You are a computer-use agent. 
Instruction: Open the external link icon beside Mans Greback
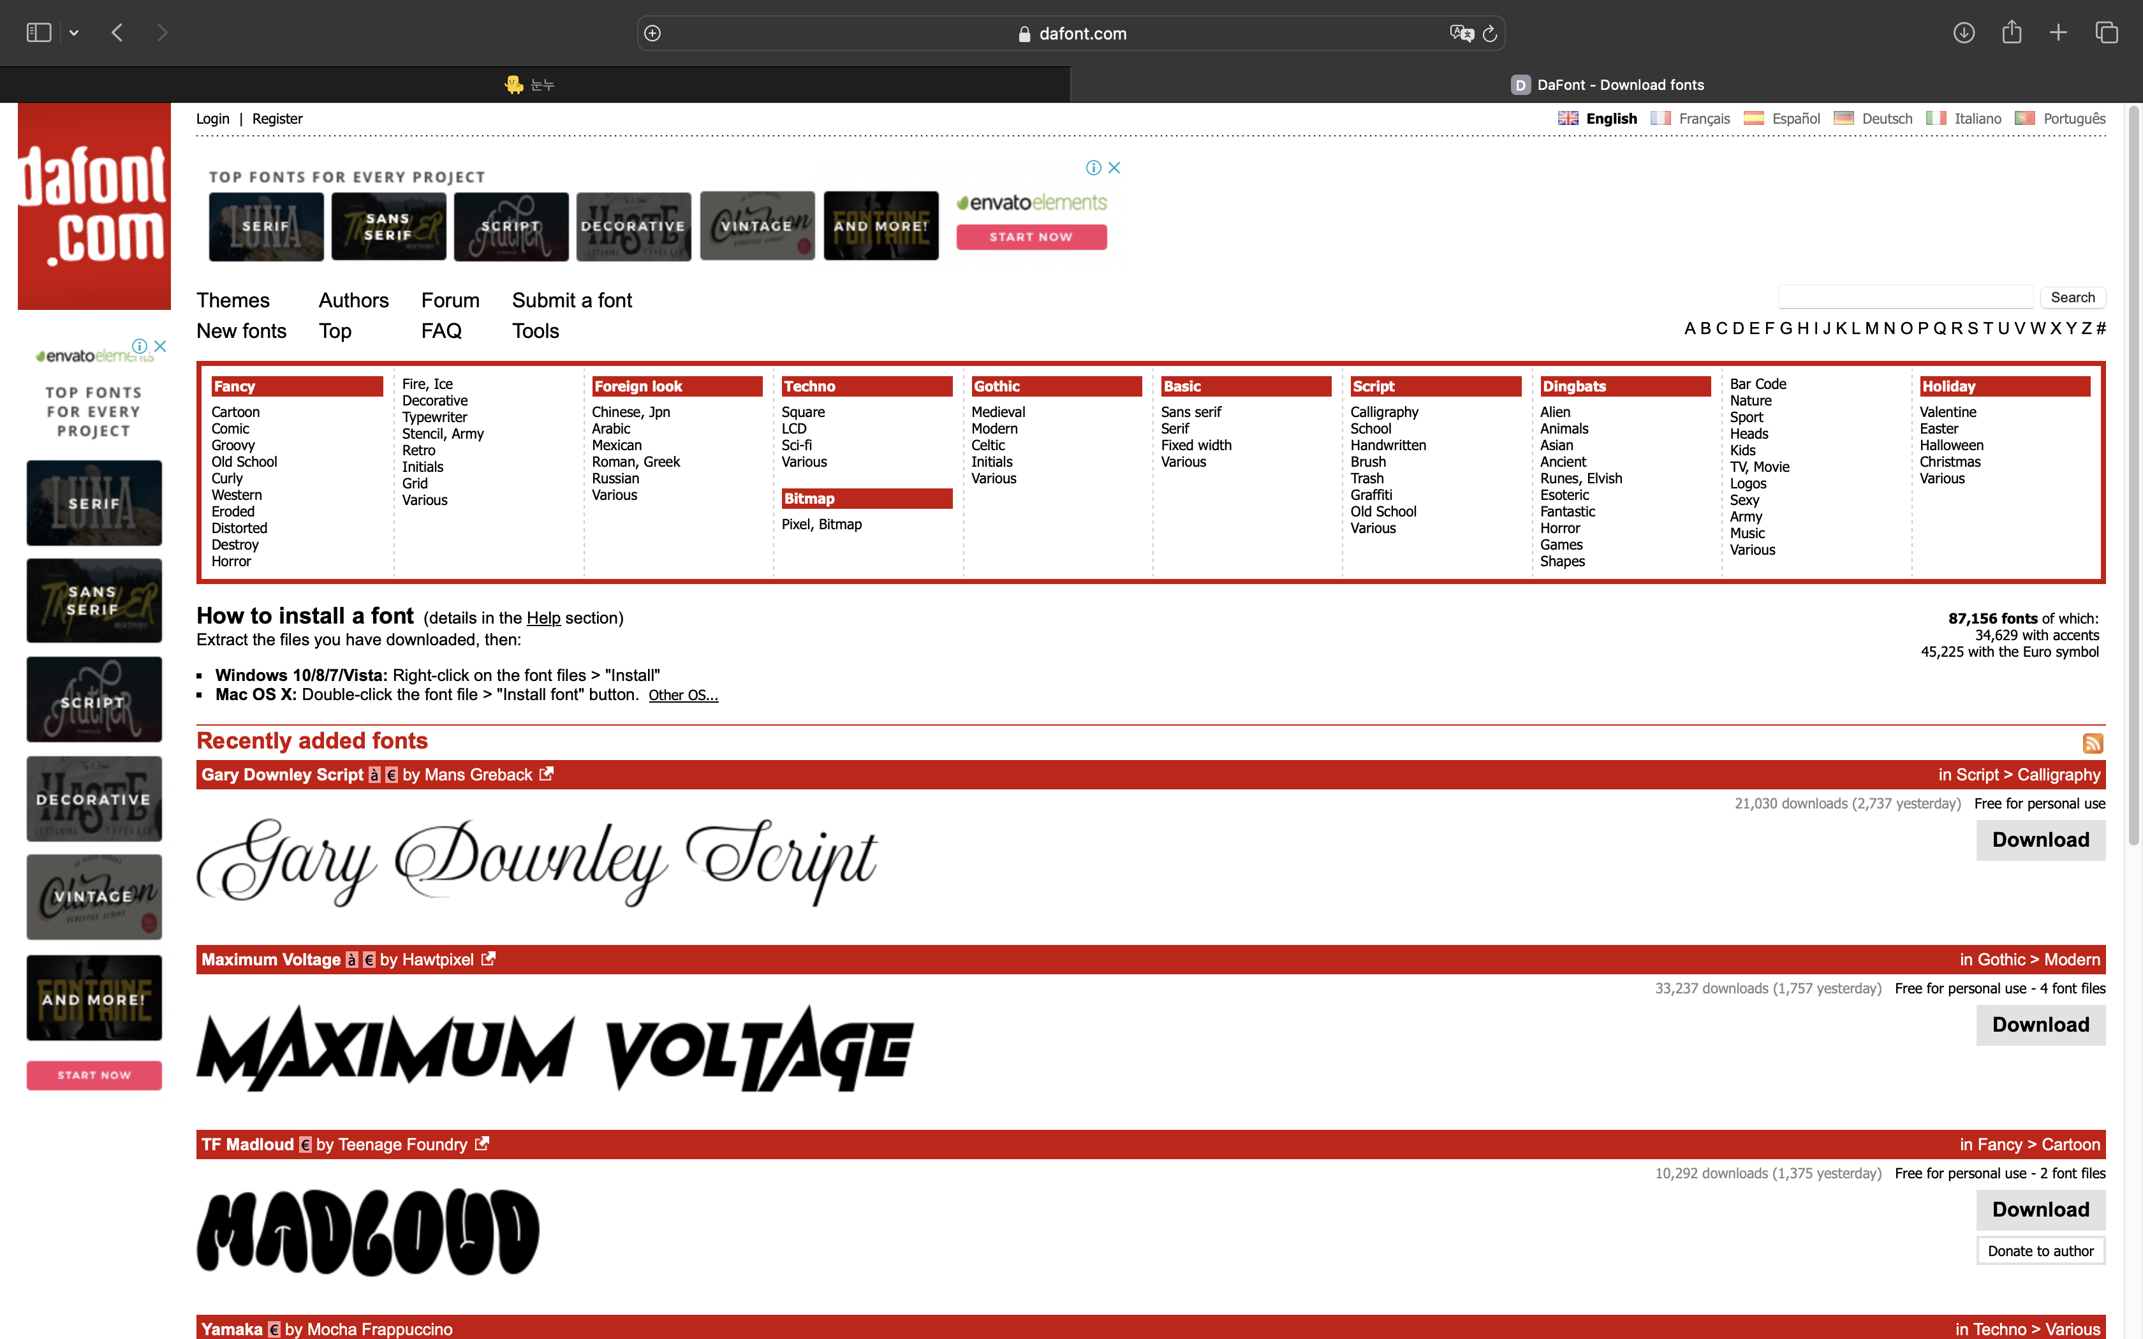[547, 774]
